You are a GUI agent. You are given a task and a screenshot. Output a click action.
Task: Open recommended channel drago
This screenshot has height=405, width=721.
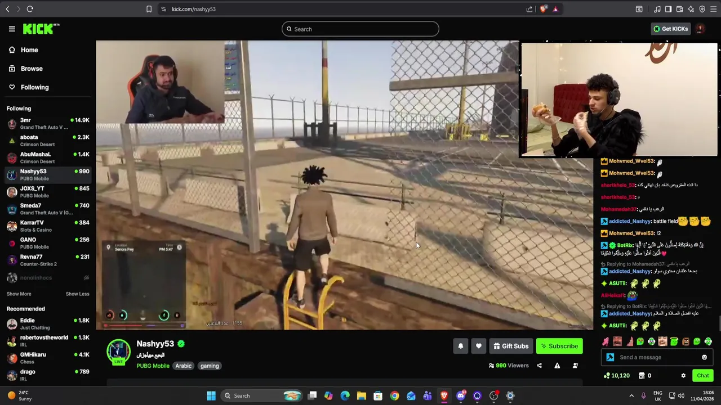[48, 375]
